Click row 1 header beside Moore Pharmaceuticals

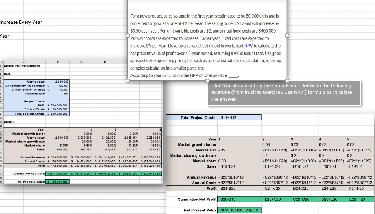pyautogui.click(x=2, y=66)
